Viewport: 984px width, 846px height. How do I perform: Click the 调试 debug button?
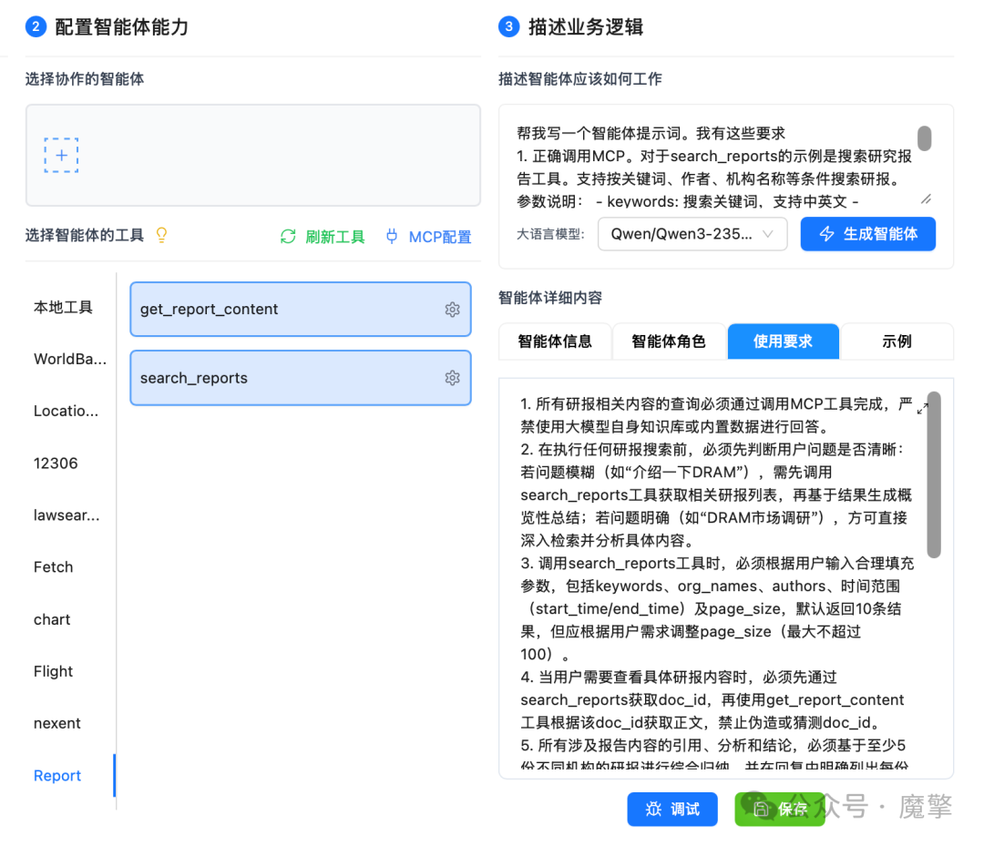tap(672, 809)
